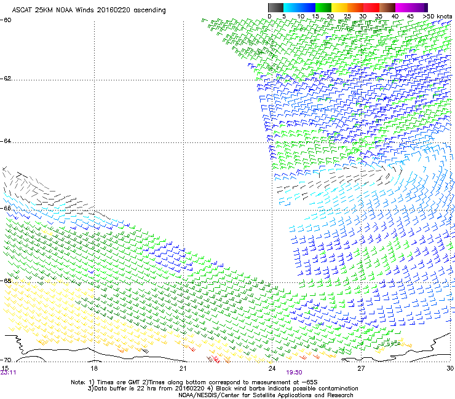Click the '21' longitude label
Image resolution: width=455 pixels, height=399 pixels.
coord(183,368)
